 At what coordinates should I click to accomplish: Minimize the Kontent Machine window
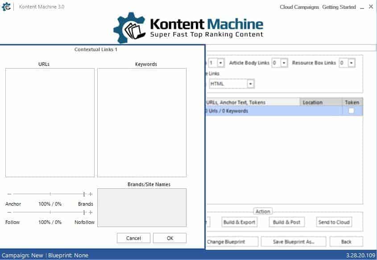pos(362,8)
